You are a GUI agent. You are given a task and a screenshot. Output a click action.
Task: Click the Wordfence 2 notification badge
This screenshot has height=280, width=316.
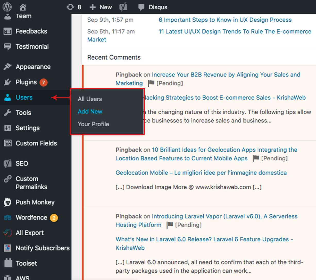coord(54,218)
